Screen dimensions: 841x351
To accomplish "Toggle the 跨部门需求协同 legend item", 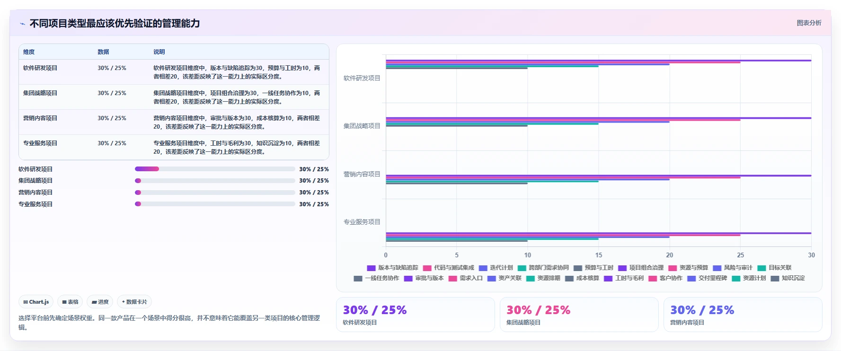I will tap(543, 268).
